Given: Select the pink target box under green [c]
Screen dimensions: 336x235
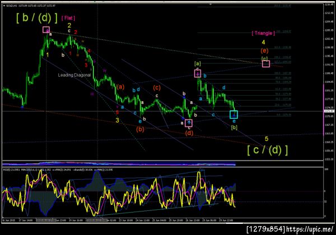Looking at the screenshot, I should [266, 64].
